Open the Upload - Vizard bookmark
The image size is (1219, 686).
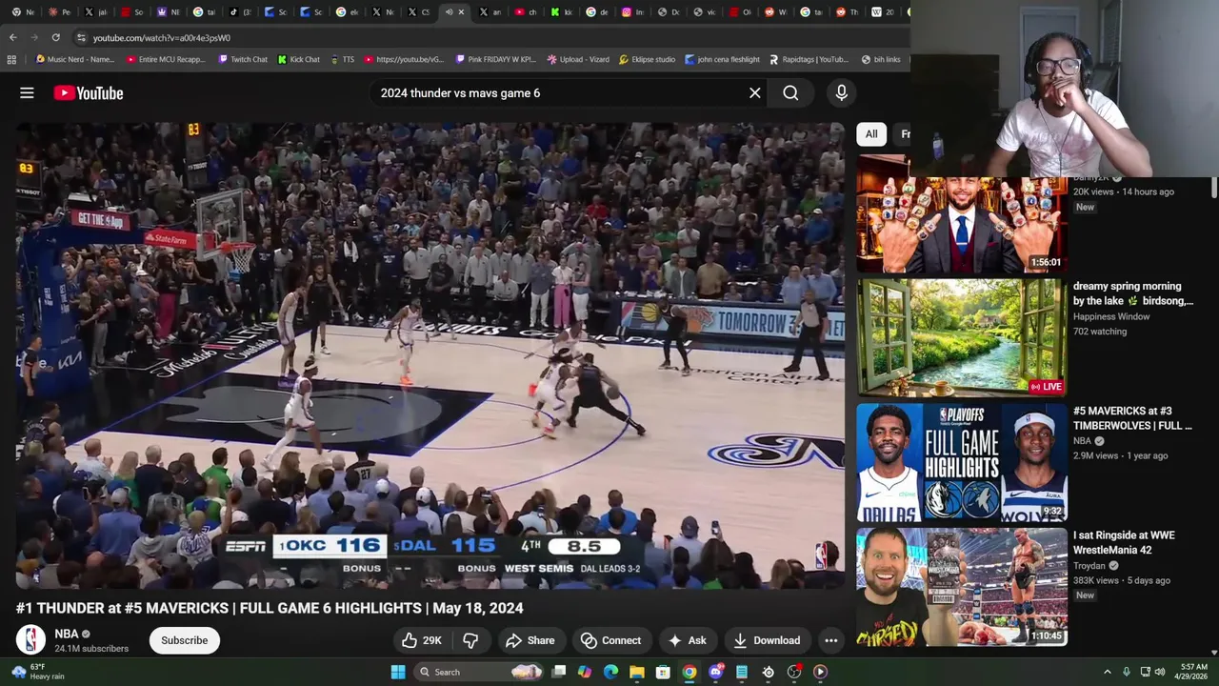[x=578, y=59]
